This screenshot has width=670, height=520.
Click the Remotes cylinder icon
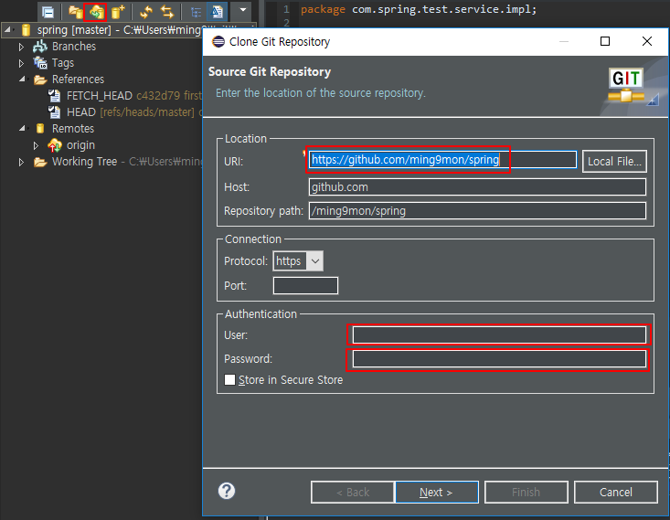pos(40,128)
